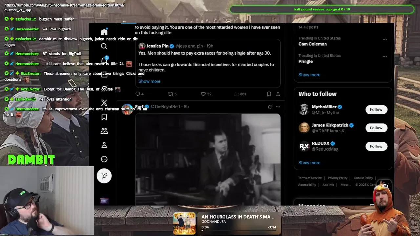Screen dimensions: 420x236
Task: Follow MythoMiller
Action: (x=376, y=109)
